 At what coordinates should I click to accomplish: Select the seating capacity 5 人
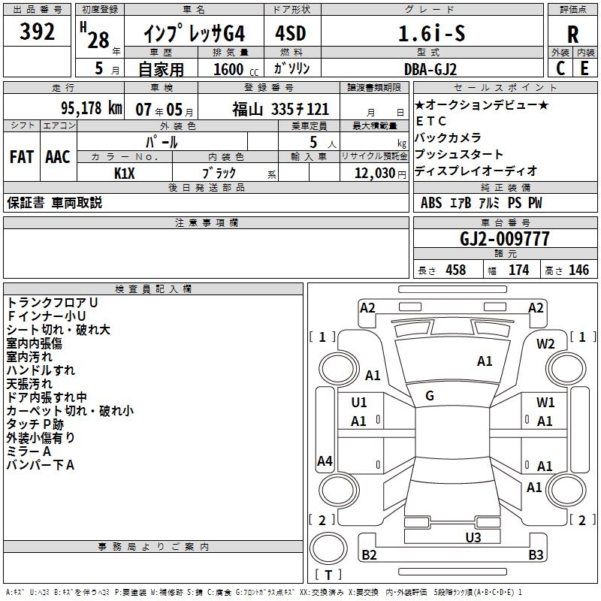click(x=323, y=143)
